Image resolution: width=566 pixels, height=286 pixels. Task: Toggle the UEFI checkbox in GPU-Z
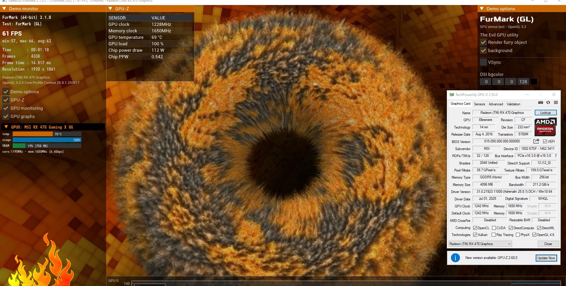(545, 142)
